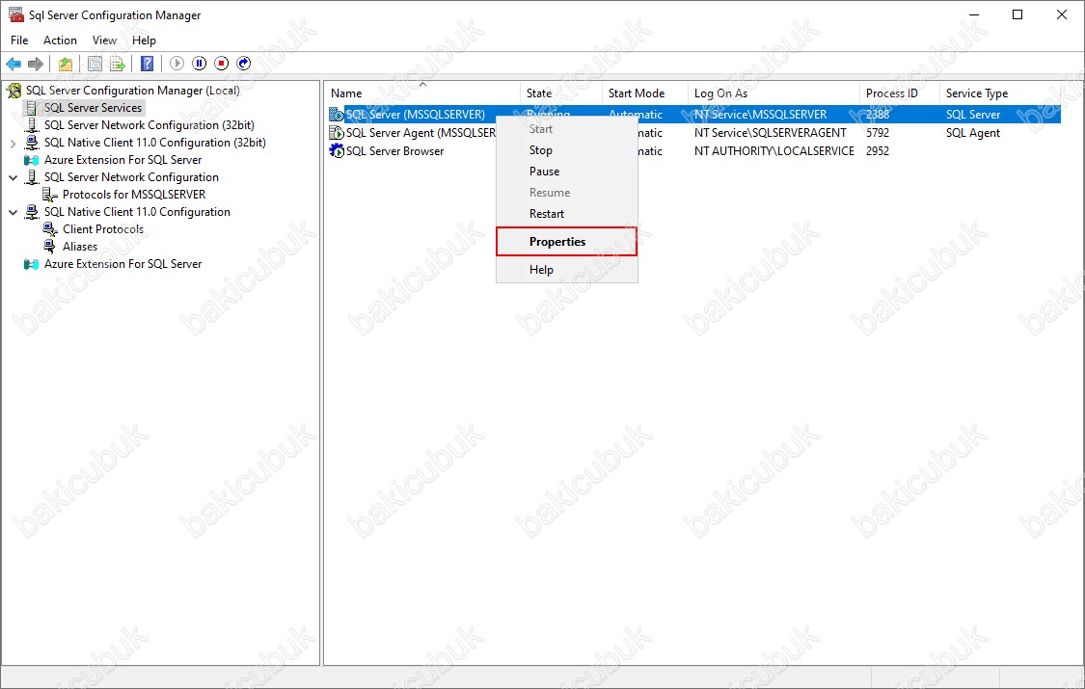The image size is (1085, 689).
Task: Select Protocols for MSSQLSERVER tree item
Action: [x=134, y=195]
